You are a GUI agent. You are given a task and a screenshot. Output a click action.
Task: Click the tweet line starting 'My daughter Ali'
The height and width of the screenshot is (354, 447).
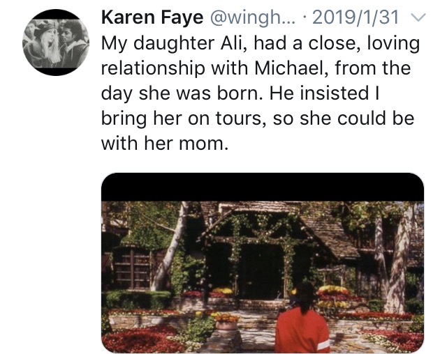pos(261,43)
